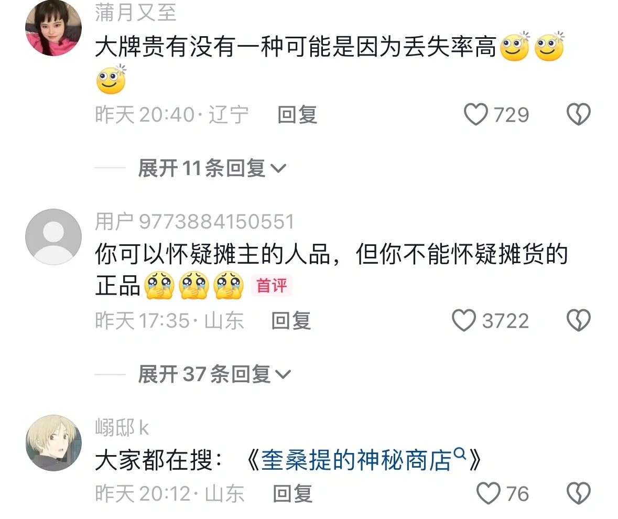Like the comment with 3722 likes
Image resolution: width=618 pixels, height=519 pixels.
[x=464, y=320]
